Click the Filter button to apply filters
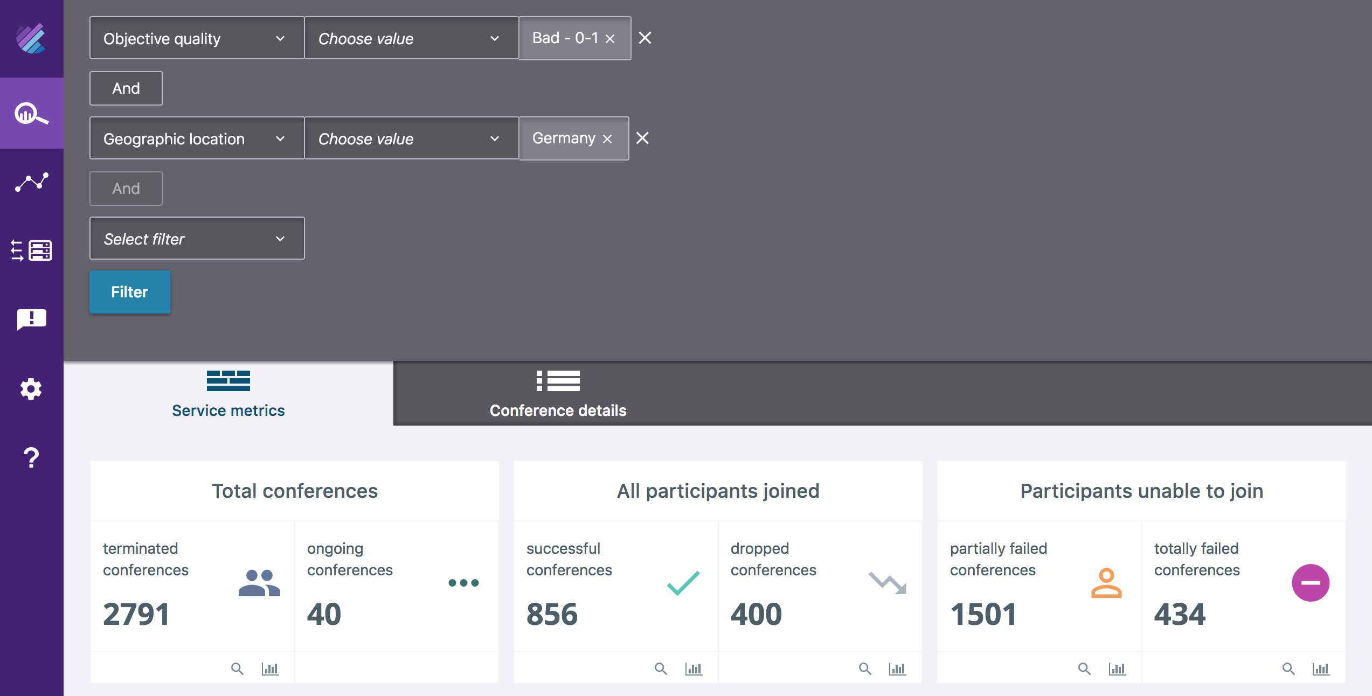Viewport: 1372px width, 696px height. (x=129, y=292)
